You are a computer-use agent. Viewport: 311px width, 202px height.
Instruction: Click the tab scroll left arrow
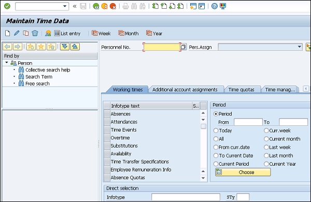point(306,89)
